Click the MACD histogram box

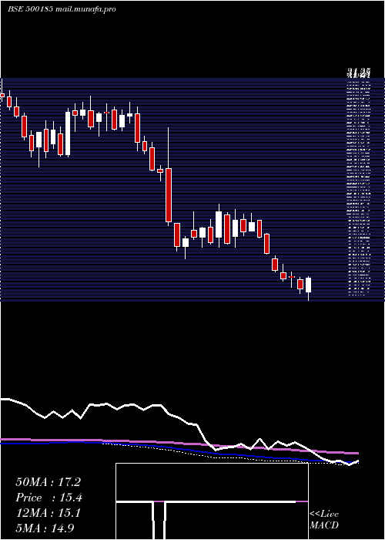pos(212,501)
